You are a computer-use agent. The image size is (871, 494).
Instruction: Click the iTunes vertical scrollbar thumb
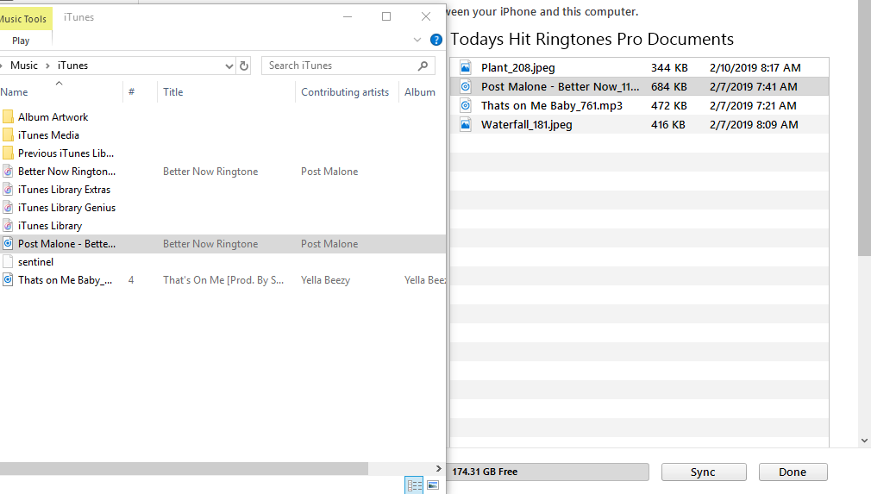click(864, 128)
